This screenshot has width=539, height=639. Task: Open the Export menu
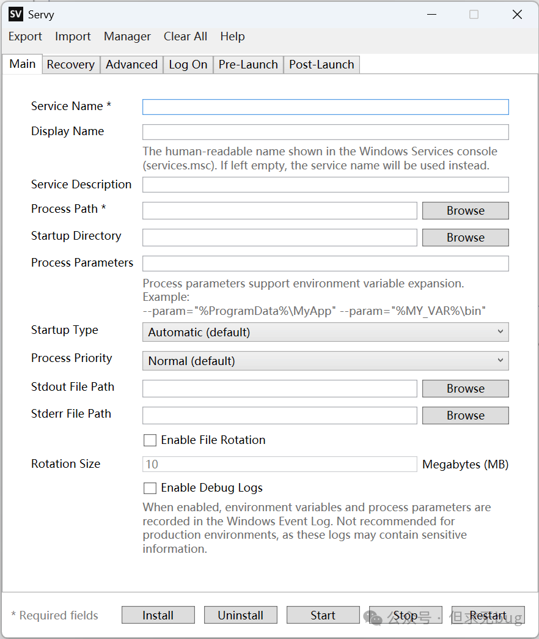25,37
